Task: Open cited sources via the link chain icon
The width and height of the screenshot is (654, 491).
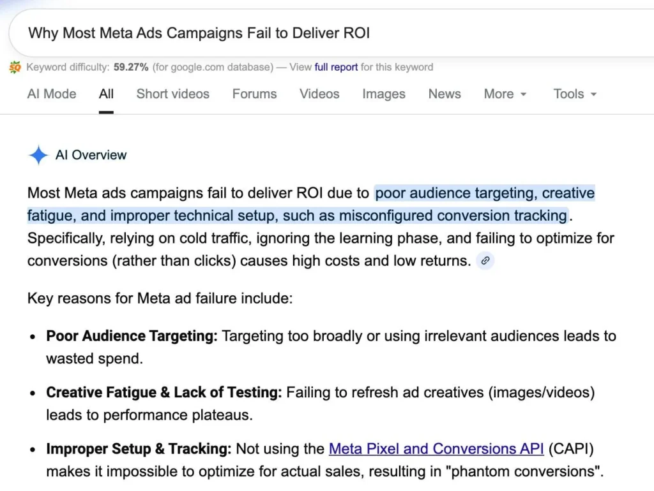Action: pyautogui.click(x=485, y=261)
